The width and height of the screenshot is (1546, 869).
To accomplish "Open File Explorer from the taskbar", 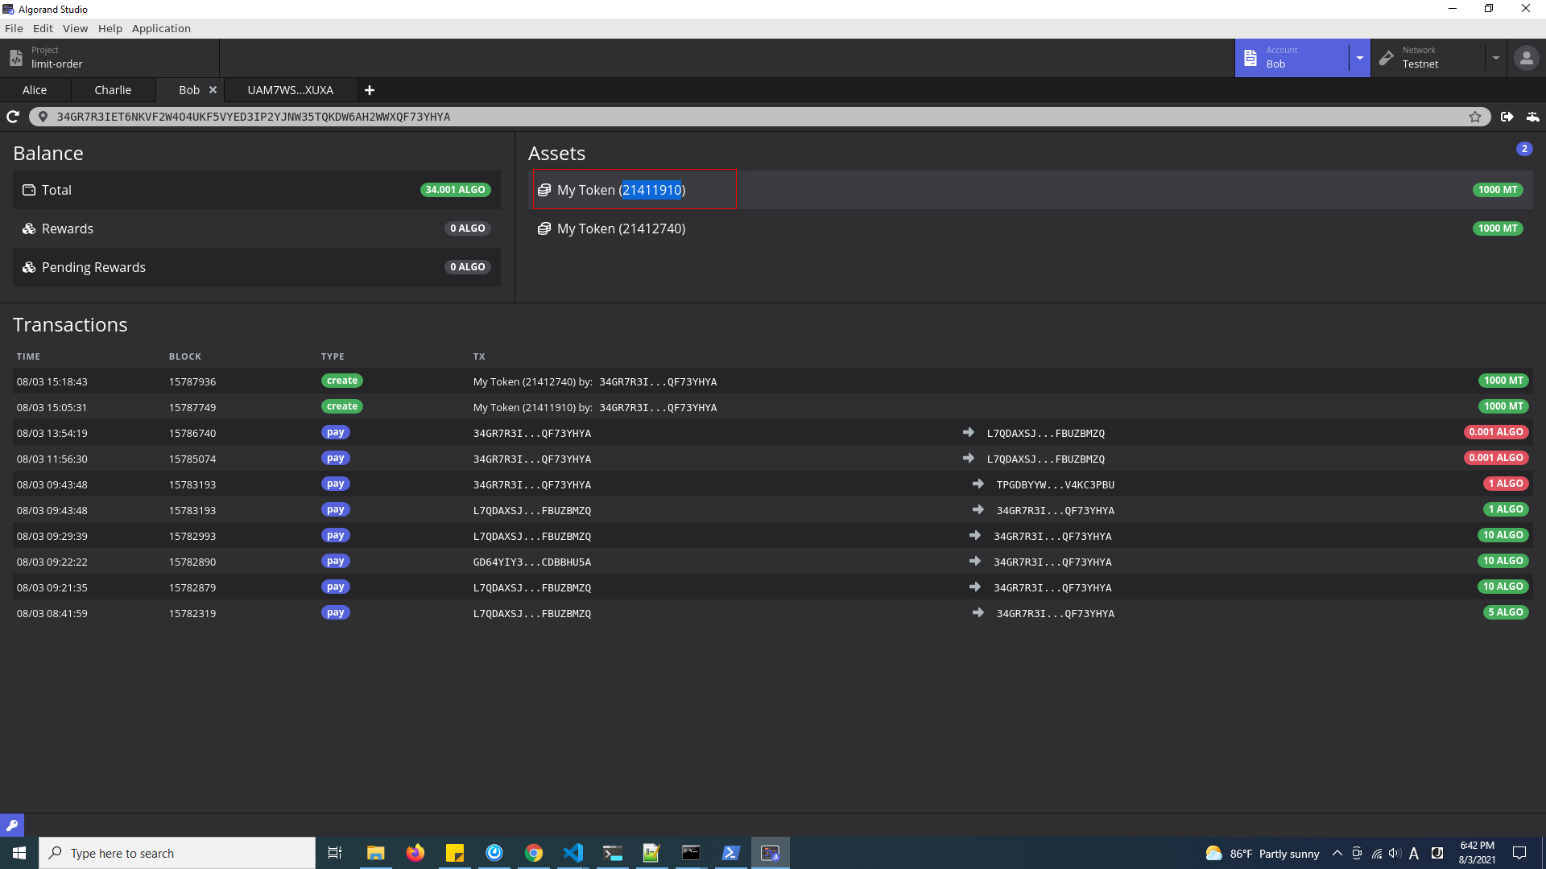I will pos(376,853).
